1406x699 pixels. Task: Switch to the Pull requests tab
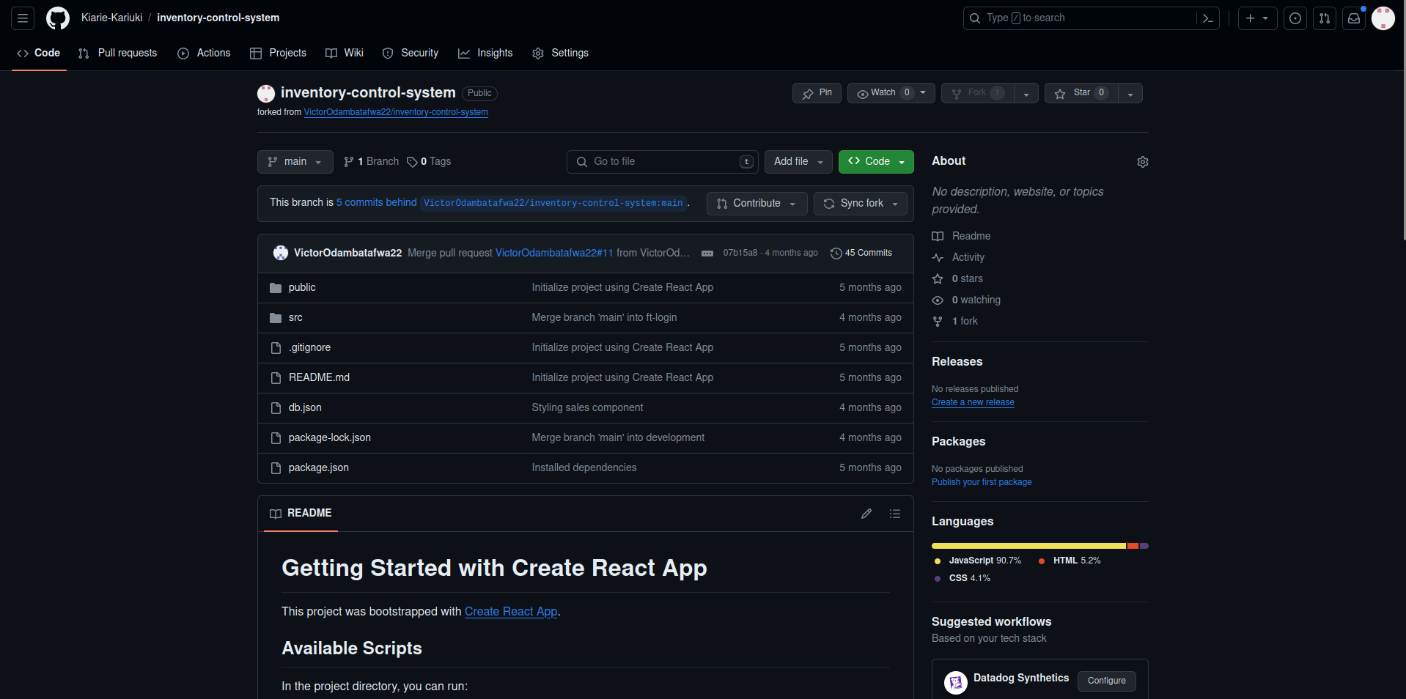point(118,53)
